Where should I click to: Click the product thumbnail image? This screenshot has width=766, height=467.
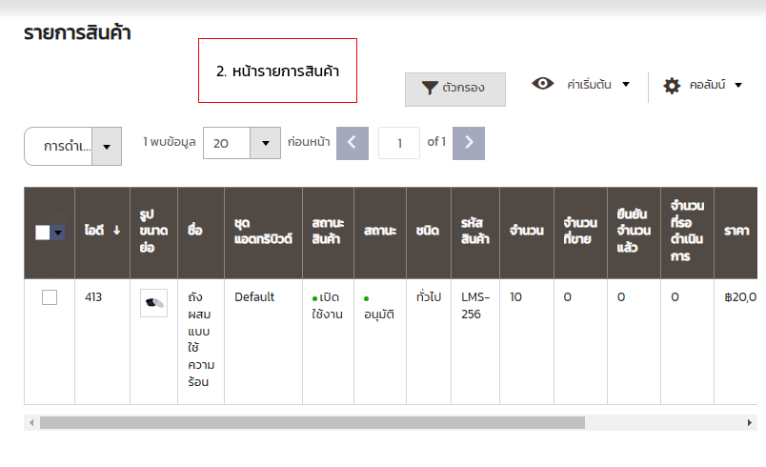[x=153, y=302]
